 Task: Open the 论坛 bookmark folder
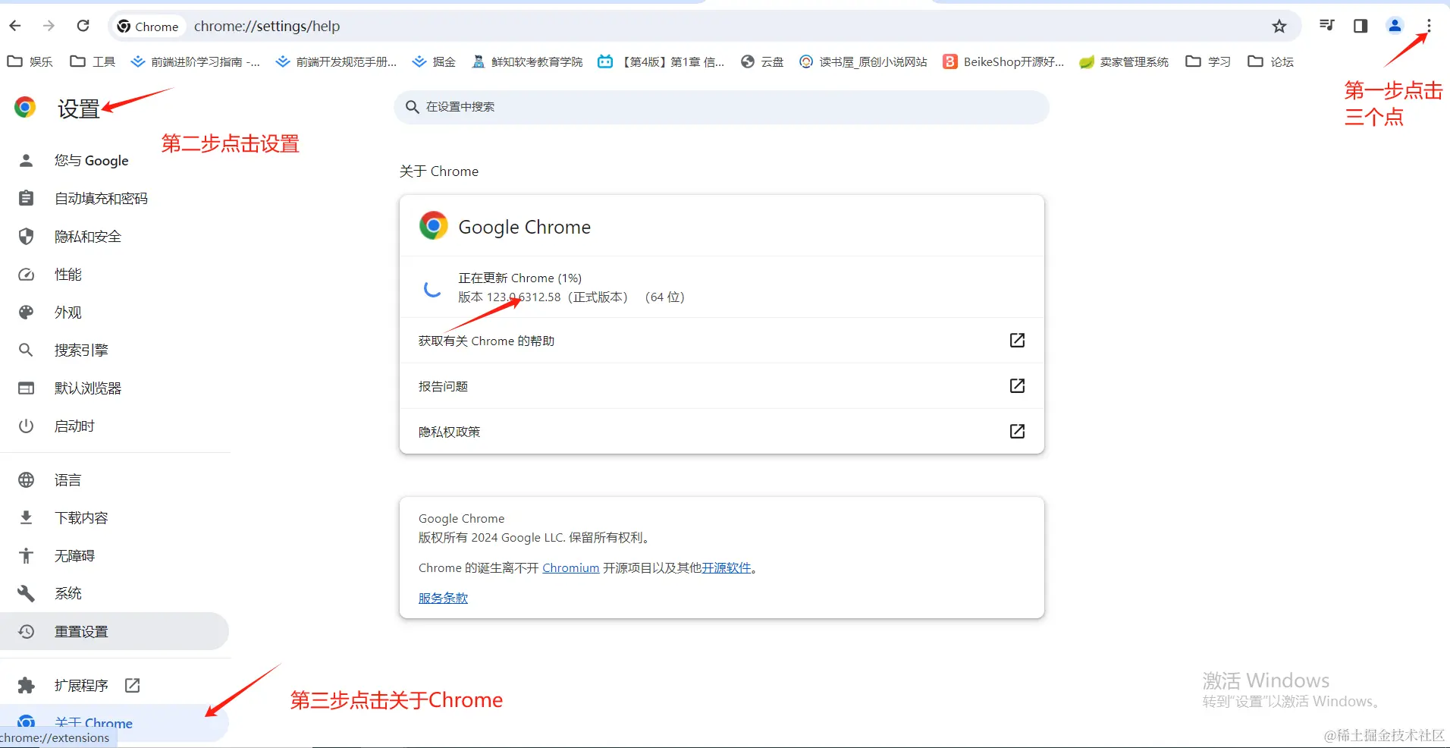tap(1271, 61)
